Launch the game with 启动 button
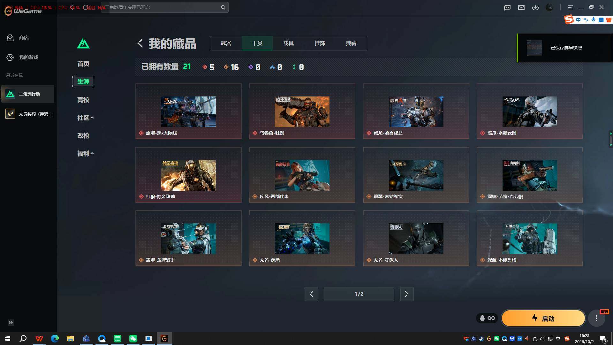 543,318
